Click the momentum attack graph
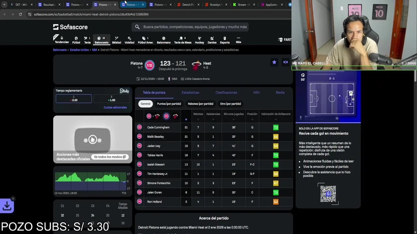This screenshot has height=234, width=417. click(x=91, y=181)
